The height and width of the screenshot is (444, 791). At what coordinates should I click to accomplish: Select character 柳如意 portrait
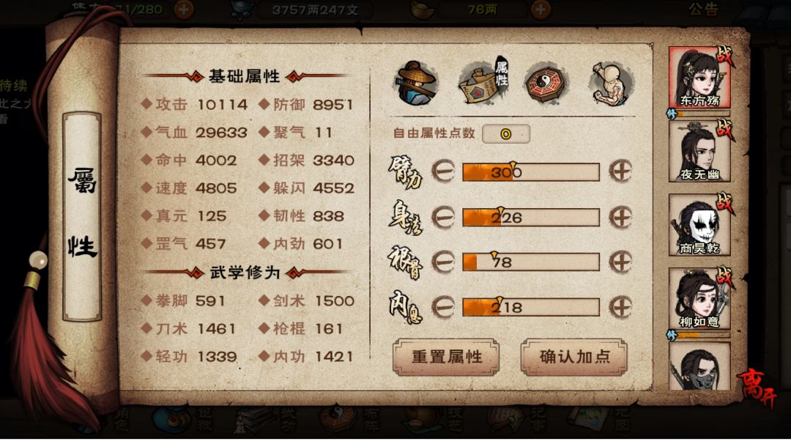[x=699, y=299]
